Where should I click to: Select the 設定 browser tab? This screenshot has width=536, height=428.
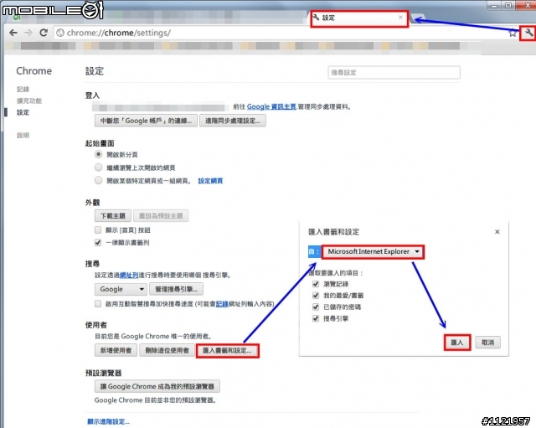[359, 18]
